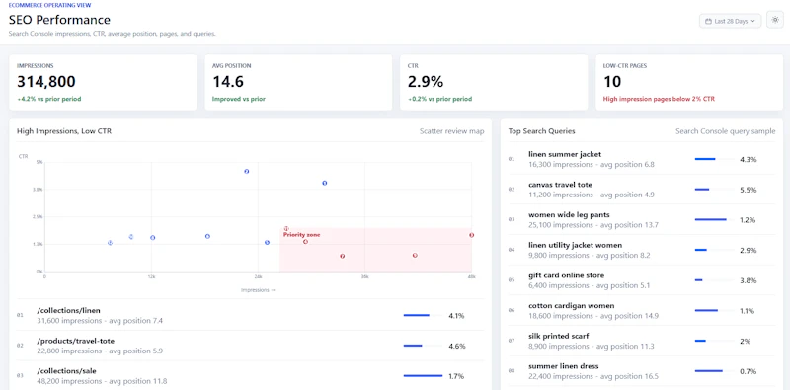Select the /collections/linen page row
Screen dimensions: 790x390
pyautogui.click(x=251, y=315)
